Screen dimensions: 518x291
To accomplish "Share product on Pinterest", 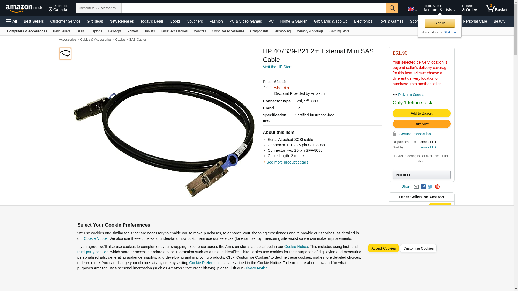I will coord(437,187).
